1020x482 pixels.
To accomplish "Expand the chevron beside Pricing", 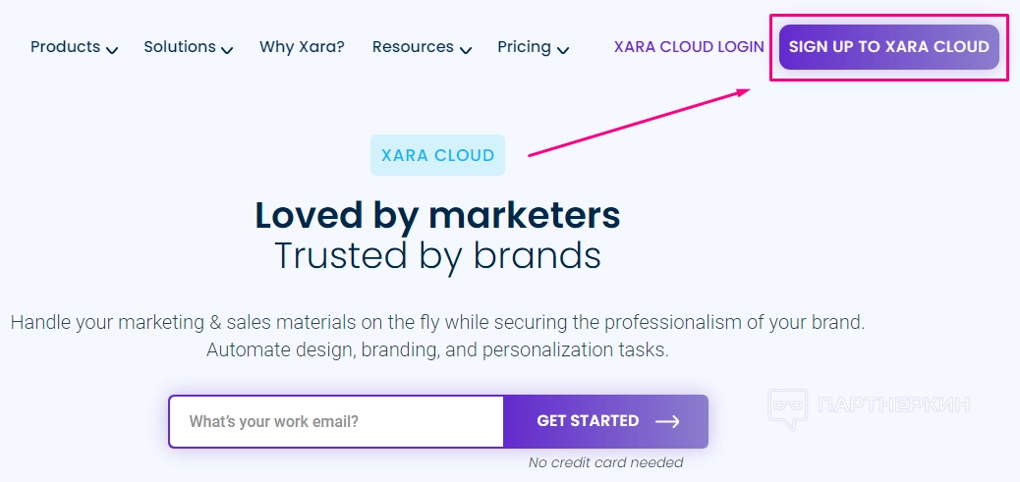I will point(563,49).
